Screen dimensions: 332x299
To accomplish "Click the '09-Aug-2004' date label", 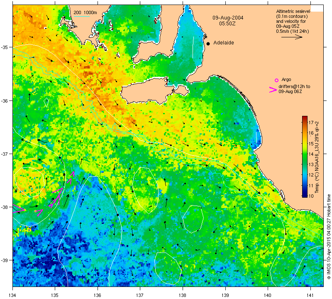I will tap(228, 18).
